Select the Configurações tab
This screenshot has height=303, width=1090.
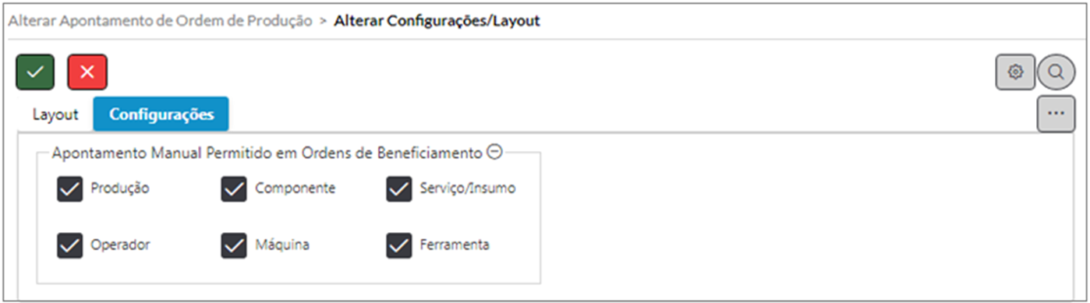coord(161,115)
